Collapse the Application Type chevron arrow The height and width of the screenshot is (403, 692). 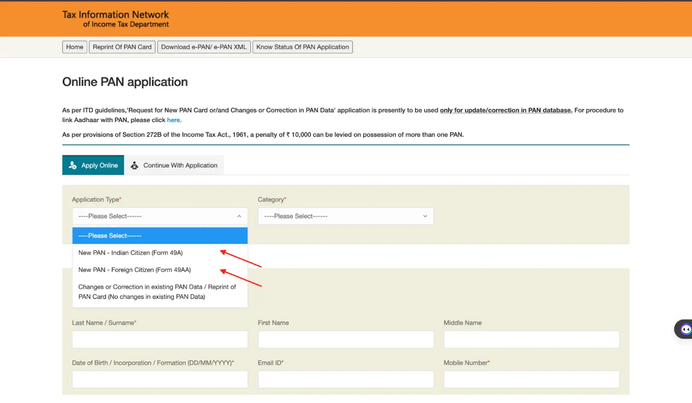click(x=239, y=216)
